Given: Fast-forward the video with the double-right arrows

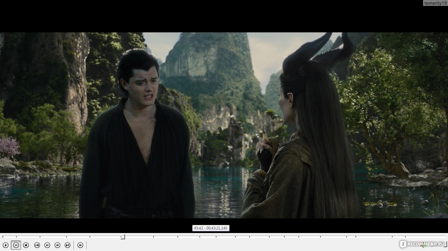Looking at the screenshot, I should (57, 245).
